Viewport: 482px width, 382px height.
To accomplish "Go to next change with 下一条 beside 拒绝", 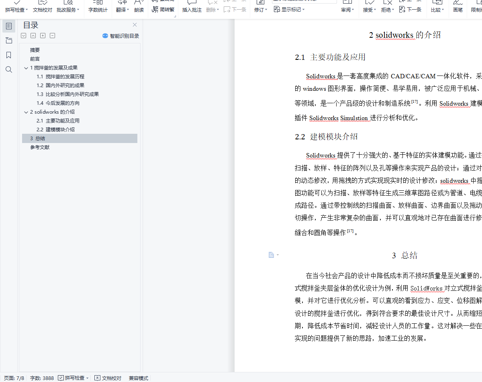I will [411, 9].
